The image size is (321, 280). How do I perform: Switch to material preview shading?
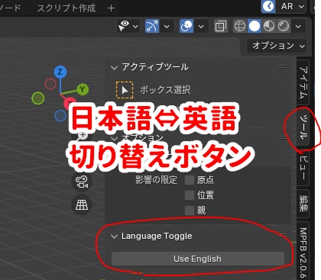(269, 26)
